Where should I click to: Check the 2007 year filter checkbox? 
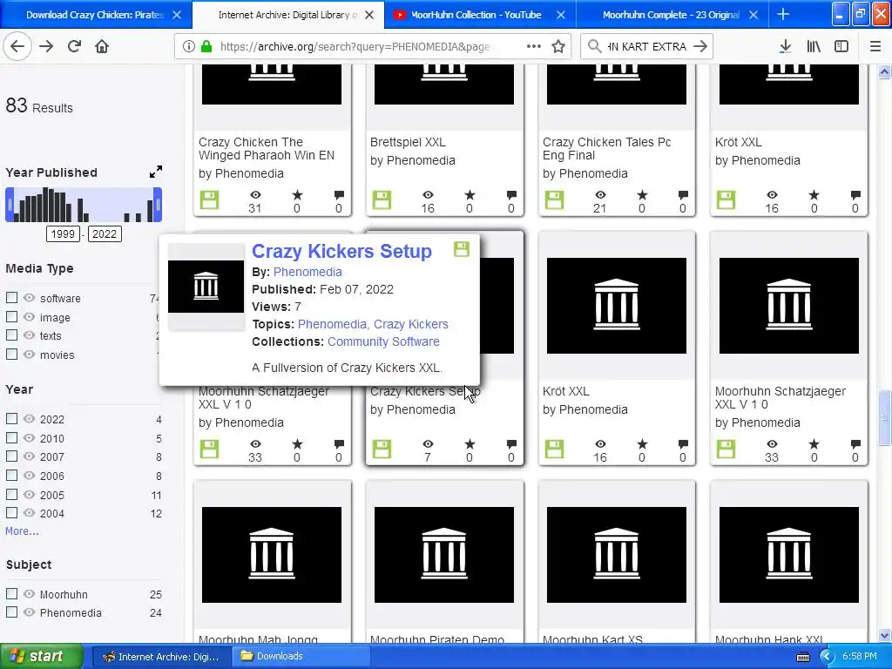11,456
